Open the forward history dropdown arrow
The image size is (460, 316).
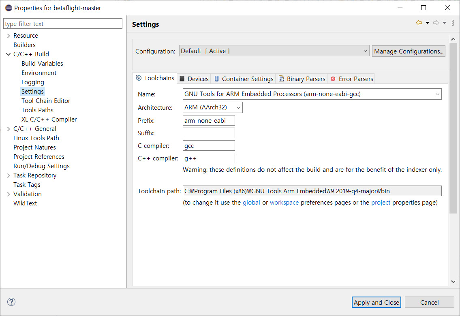[445, 23]
